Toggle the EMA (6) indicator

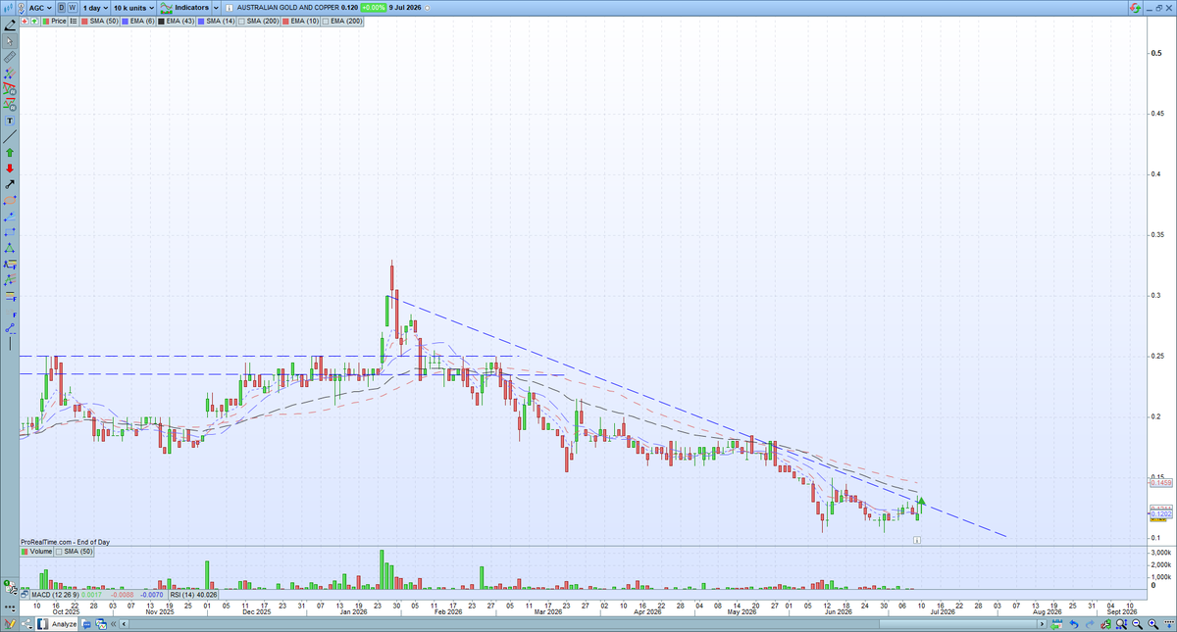138,21
